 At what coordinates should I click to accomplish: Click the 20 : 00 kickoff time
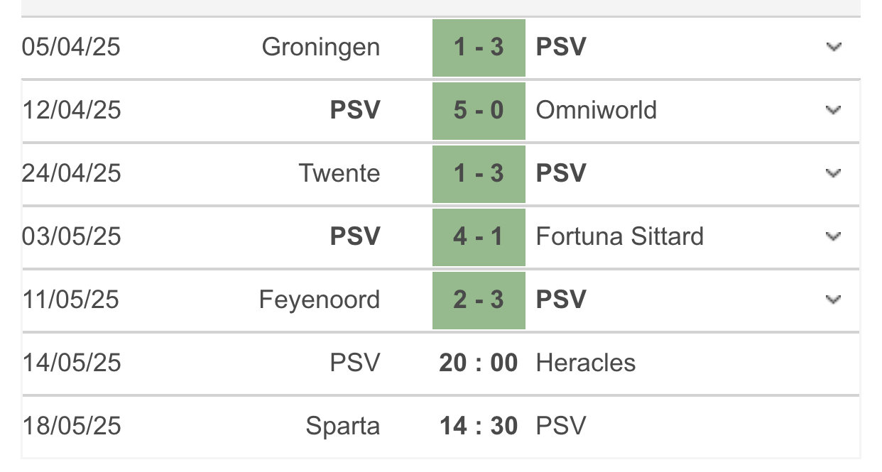click(x=479, y=363)
